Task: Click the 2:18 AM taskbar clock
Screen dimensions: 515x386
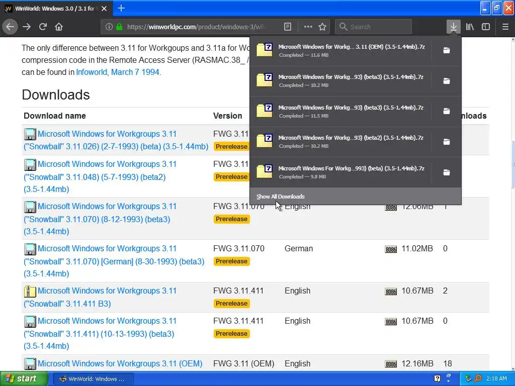Action: [496, 379]
